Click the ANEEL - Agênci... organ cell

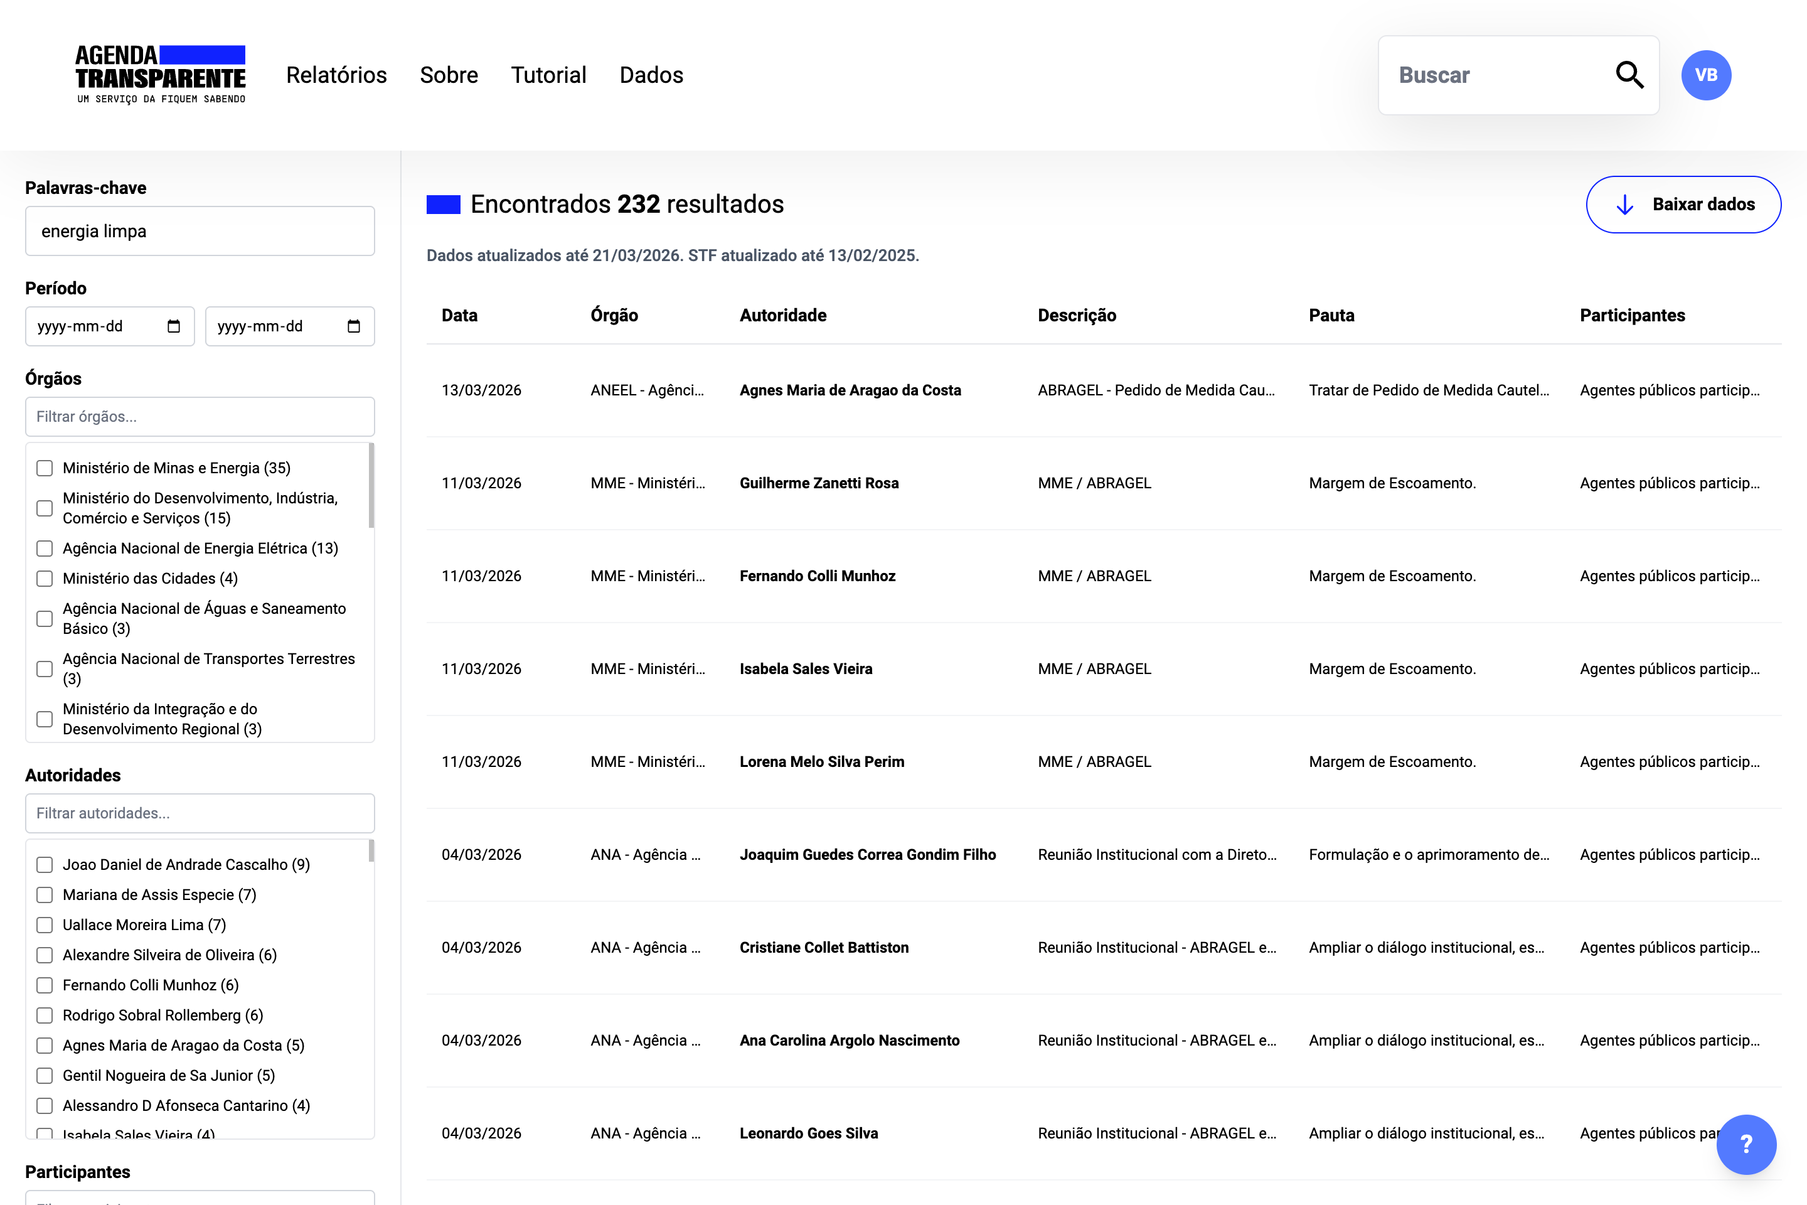click(x=647, y=390)
